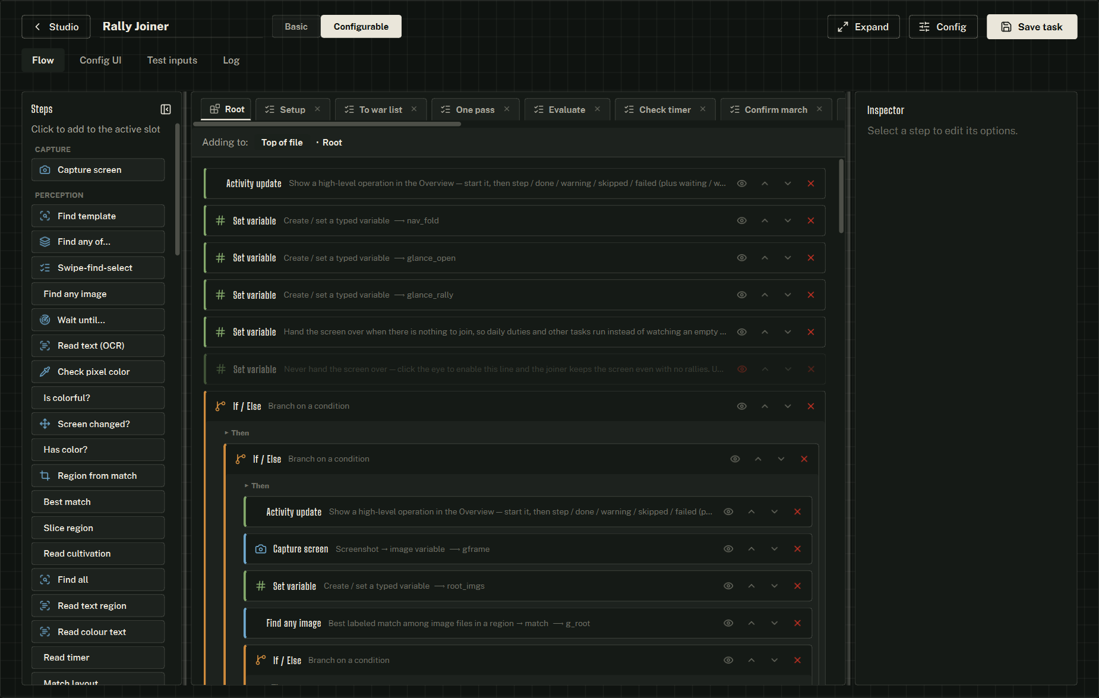Collapse the outermost Then branch
The height and width of the screenshot is (698, 1099).
(x=236, y=433)
